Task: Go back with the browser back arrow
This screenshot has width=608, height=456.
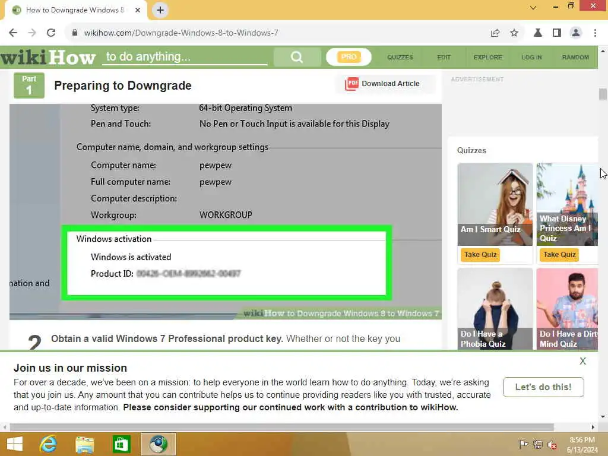Action: pyautogui.click(x=13, y=33)
